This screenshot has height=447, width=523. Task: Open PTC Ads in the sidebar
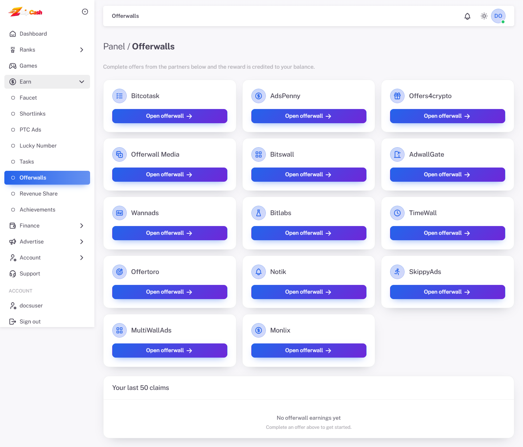(x=47, y=130)
